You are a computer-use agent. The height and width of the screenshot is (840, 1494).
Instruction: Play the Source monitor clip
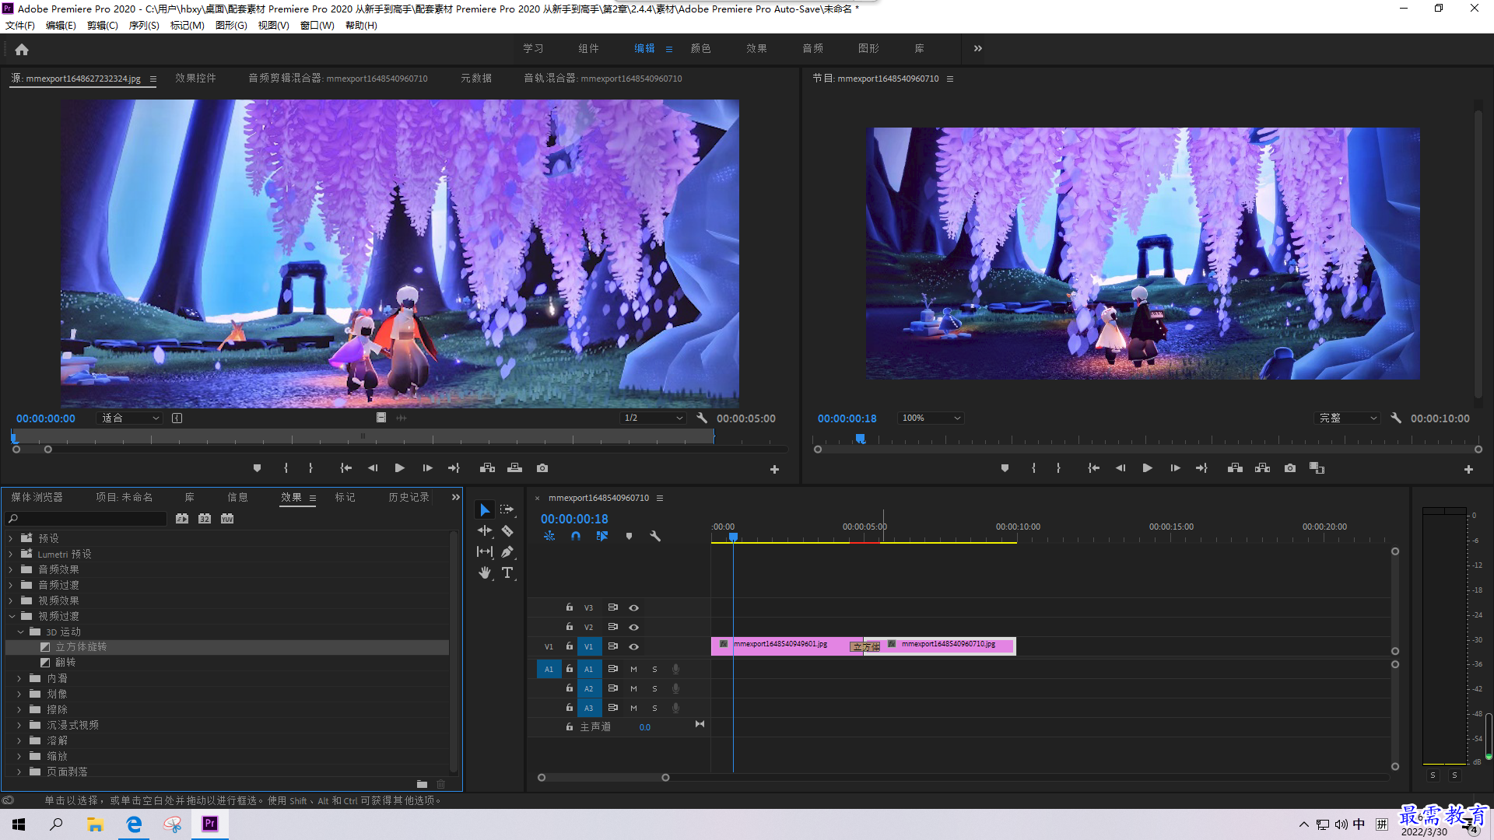pyautogui.click(x=399, y=468)
